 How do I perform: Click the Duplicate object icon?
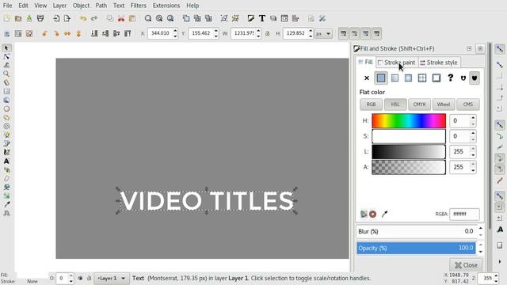click(186, 18)
